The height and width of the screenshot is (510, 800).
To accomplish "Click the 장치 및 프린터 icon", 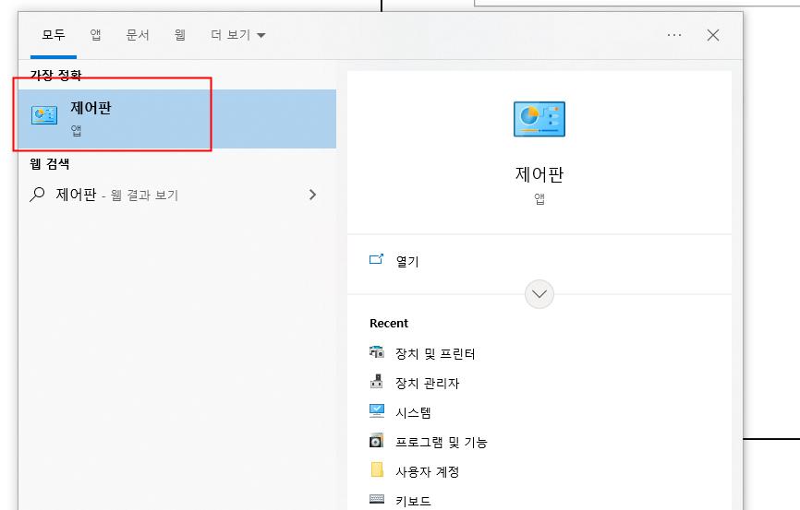I will tap(377, 352).
